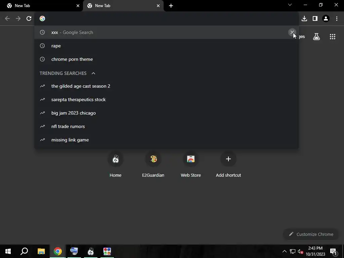Open the Google apps grid
Screen dimensions: 344x258
[333, 37]
